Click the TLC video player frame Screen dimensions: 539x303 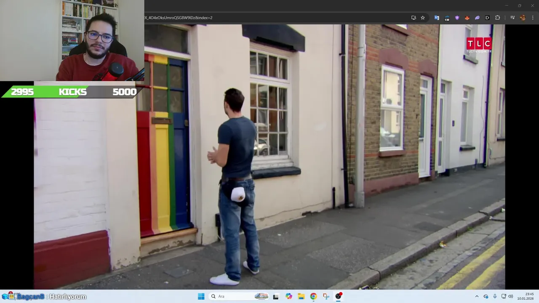coord(269,157)
